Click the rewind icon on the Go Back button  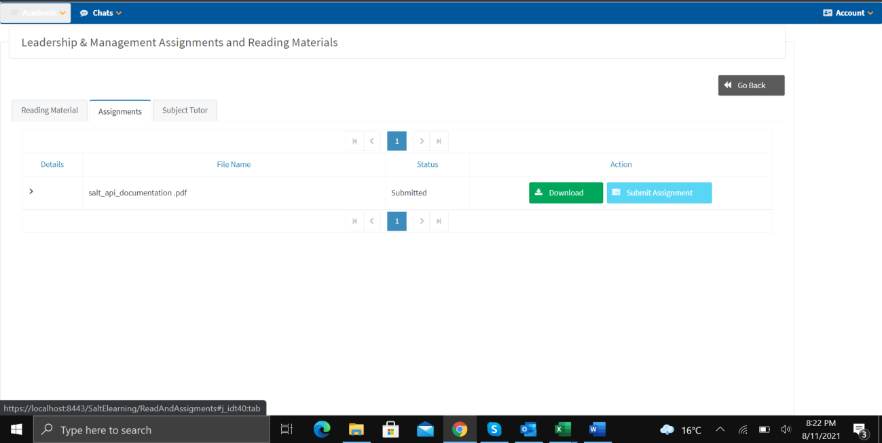(x=729, y=85)
